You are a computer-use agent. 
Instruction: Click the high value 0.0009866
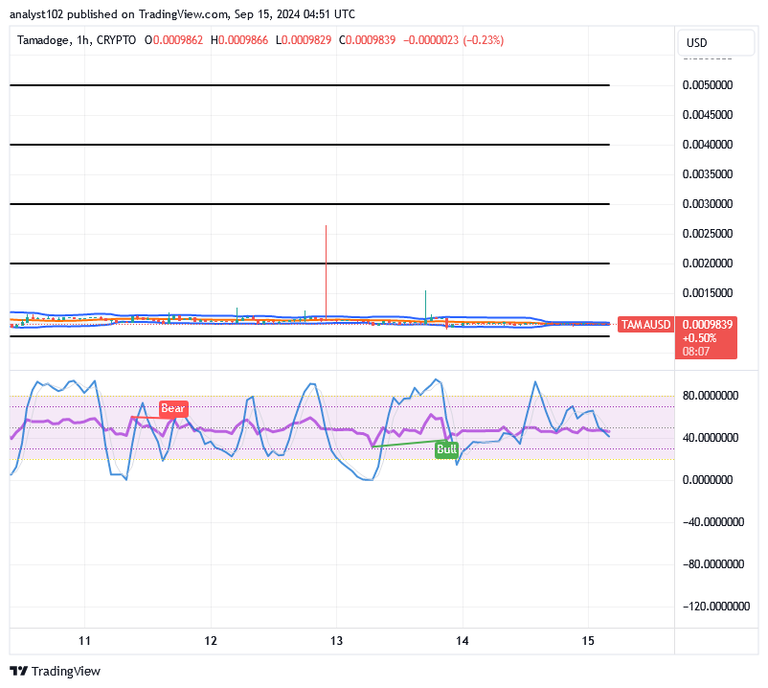click(243, 40)
